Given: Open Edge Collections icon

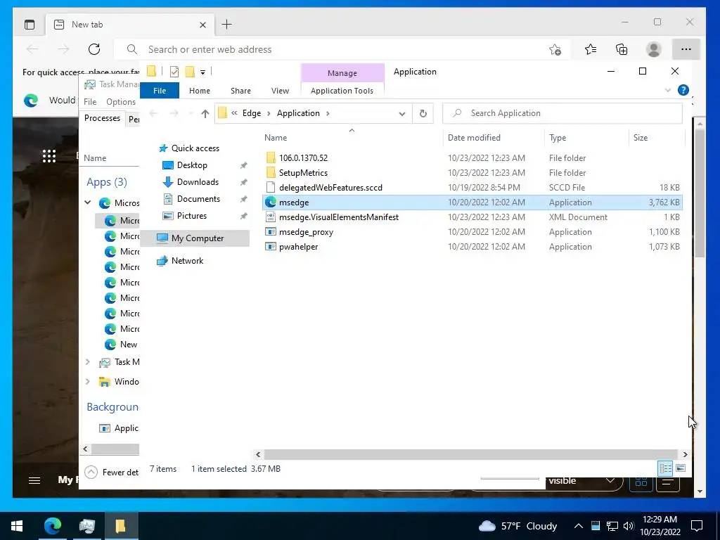Looking at the screenshot, I should pyautogui.click(x=622, y=49).
